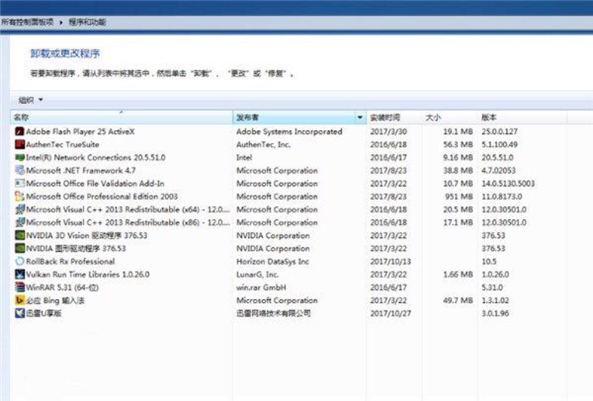Click the Visual C++ 2013 x86 icon
The width and height of the screenshot is (593, 401).
coord(20,222)
